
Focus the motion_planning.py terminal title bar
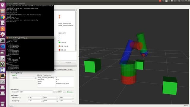click(x=30, y=38)
